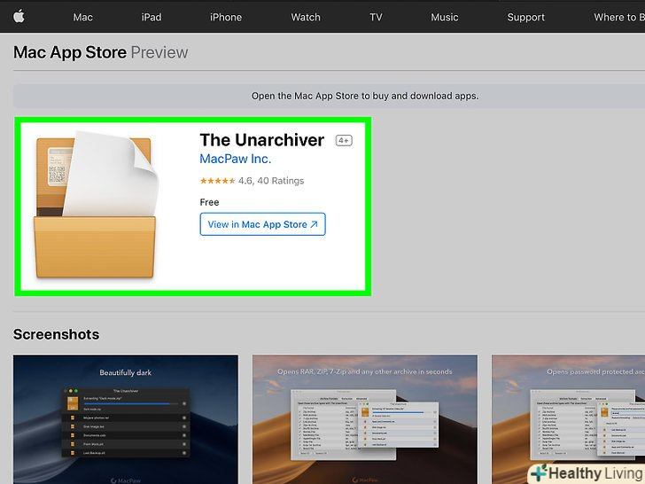
Task: Open the iPad menu item
Action: [152, 18]
